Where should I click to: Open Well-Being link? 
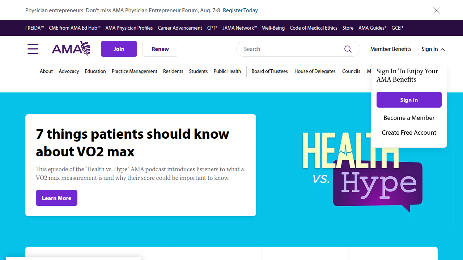coord(273,28)
